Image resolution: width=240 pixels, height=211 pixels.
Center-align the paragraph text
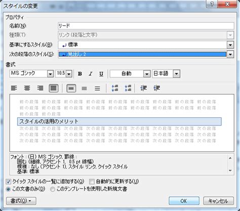27,88
